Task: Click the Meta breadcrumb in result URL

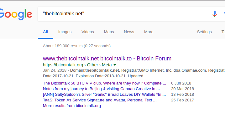Action: [x=107, y=65]
